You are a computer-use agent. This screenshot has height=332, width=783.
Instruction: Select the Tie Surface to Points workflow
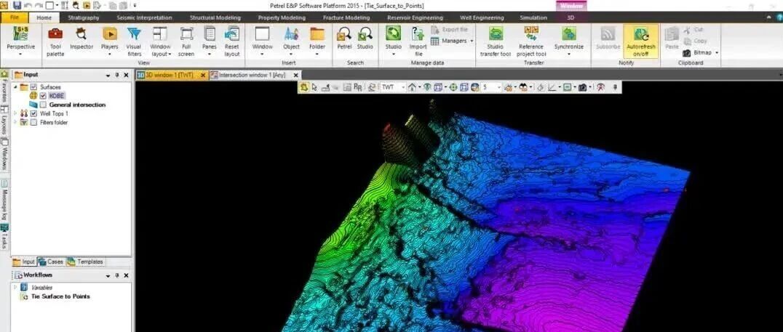pos(61,296)
